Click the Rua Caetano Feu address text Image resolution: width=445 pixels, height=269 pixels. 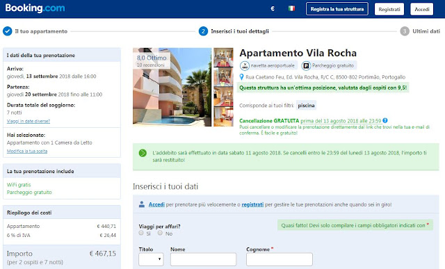click(x=325, y=77)
